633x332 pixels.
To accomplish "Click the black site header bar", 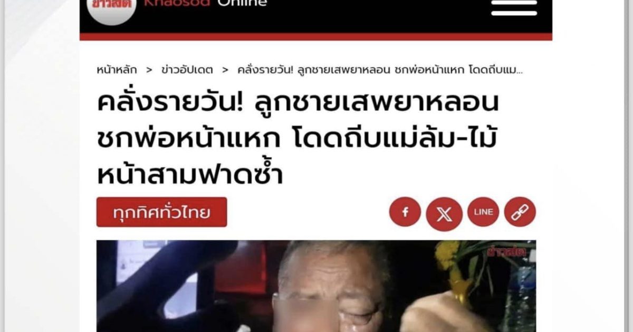I will point(316,16).
